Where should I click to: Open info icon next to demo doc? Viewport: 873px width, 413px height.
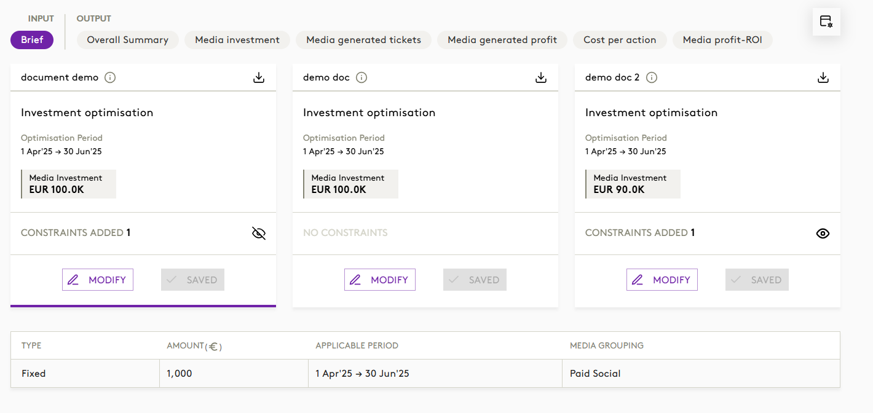[361, 78]
